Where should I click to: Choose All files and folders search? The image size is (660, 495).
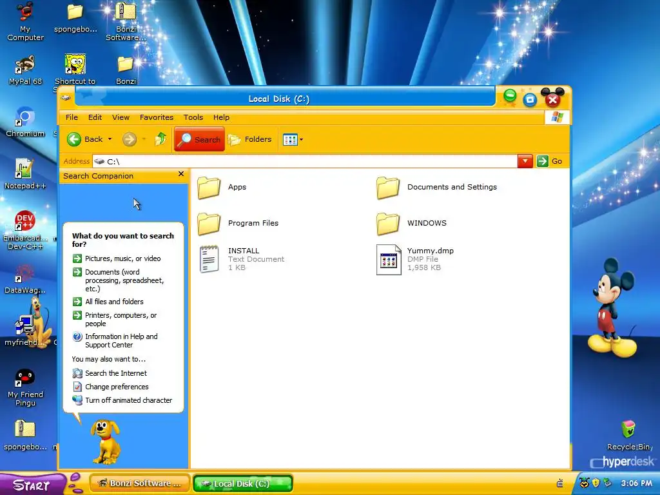[x=108, y=302]
